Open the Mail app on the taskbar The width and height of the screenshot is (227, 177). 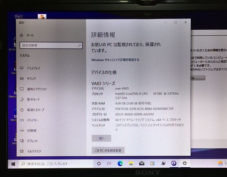click(x=142, y=164)
